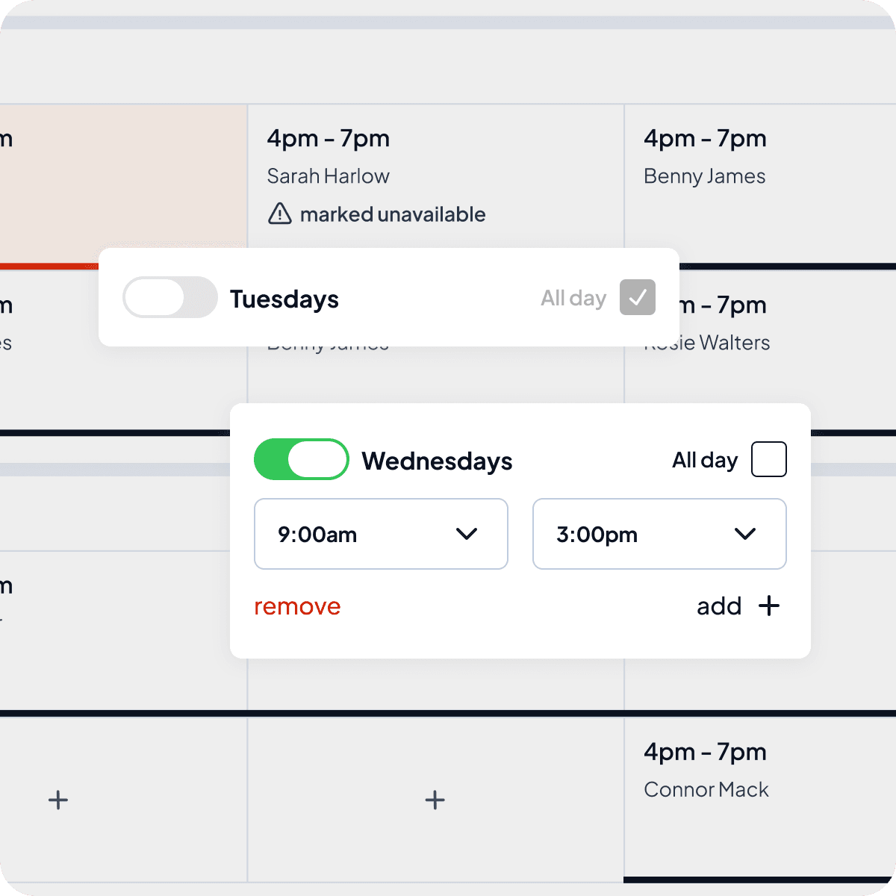Check the Wednesdays All day checkbox
Viewport: 896px width, 896px height.
coord(769,459)
